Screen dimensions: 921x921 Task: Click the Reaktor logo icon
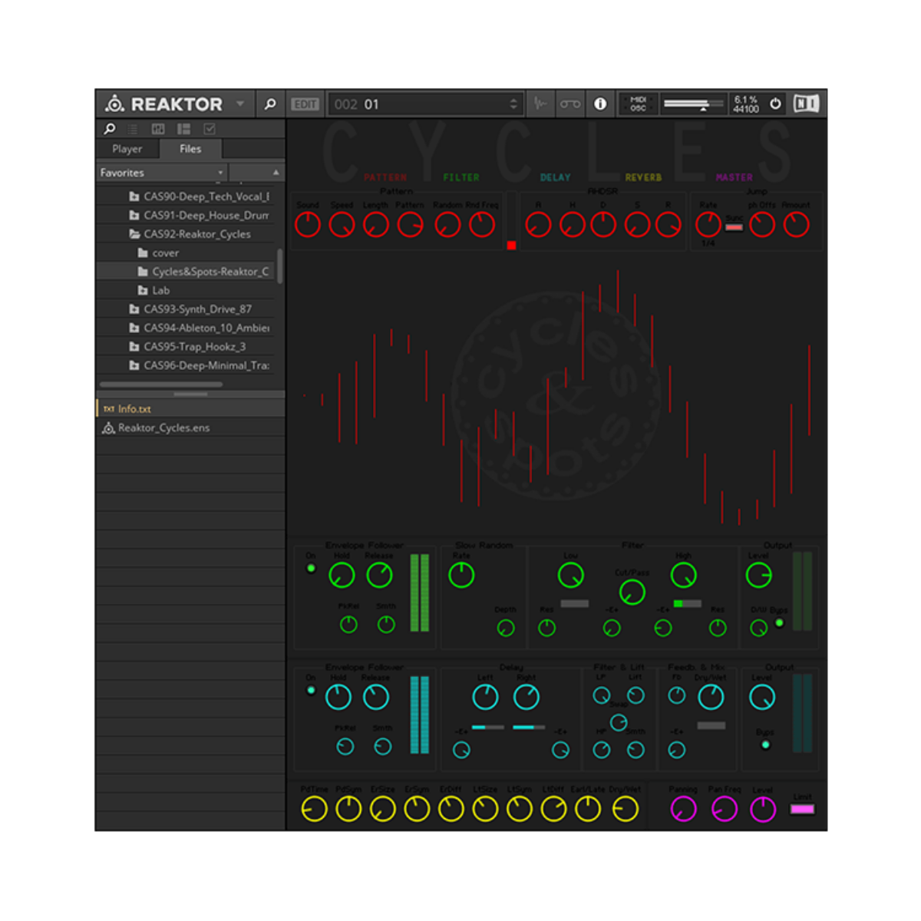114,104
